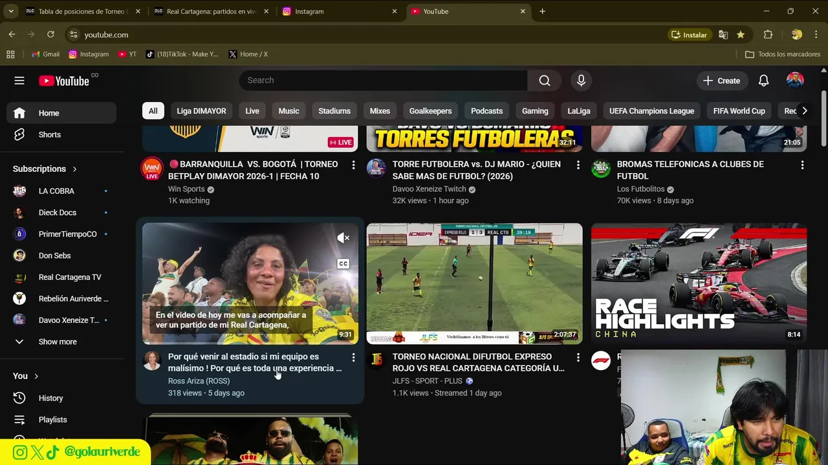Play the Race Highlights China thumbnail
This screenshot has width=828, height=465.
point(699,284)
